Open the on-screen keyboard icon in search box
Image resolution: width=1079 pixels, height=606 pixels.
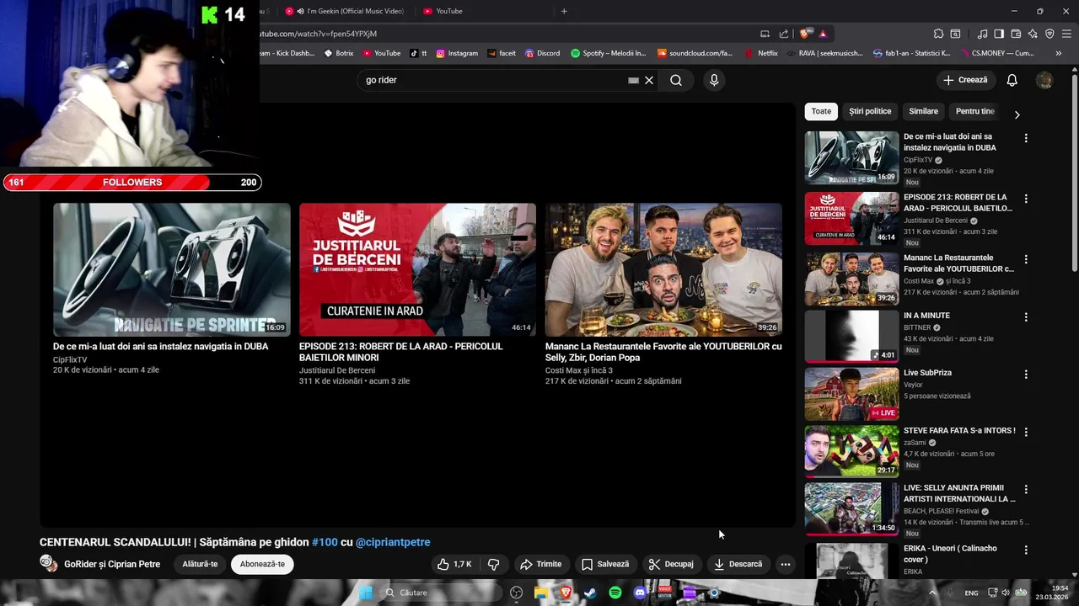point(633,80)
